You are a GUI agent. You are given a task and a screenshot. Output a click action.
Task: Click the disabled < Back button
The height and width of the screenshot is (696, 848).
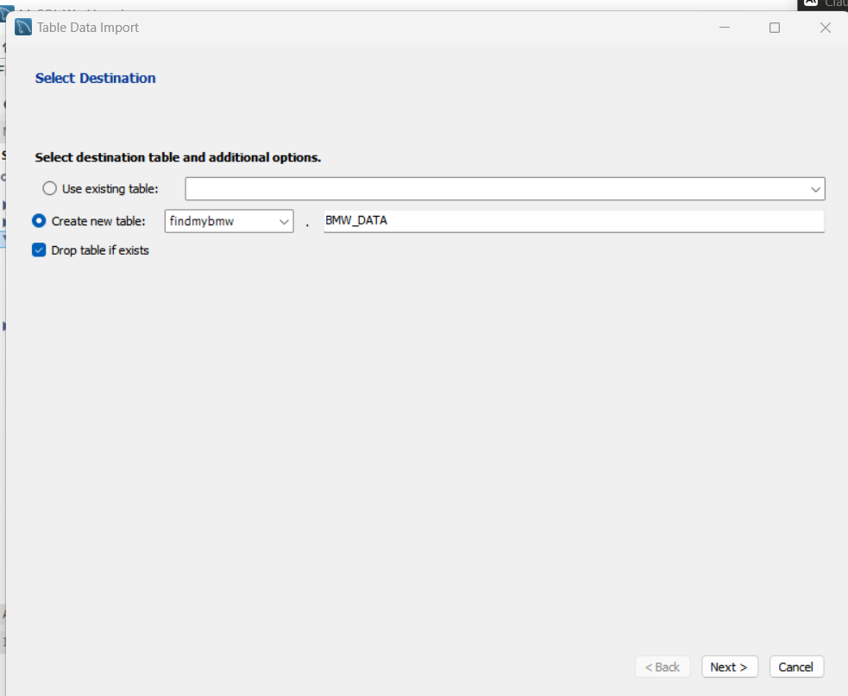coord(663,667)
